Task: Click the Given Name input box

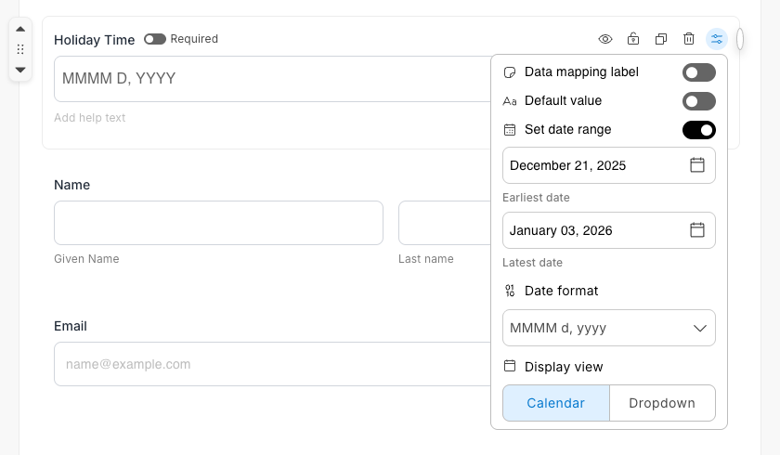Action: (x=218, y=223)
